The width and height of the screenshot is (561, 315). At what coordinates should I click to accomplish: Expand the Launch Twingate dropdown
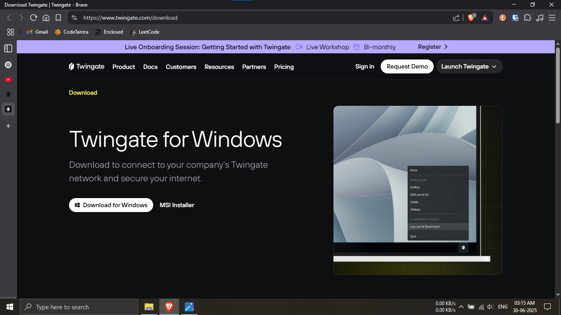pyautogui.click(x=469, y=66)
